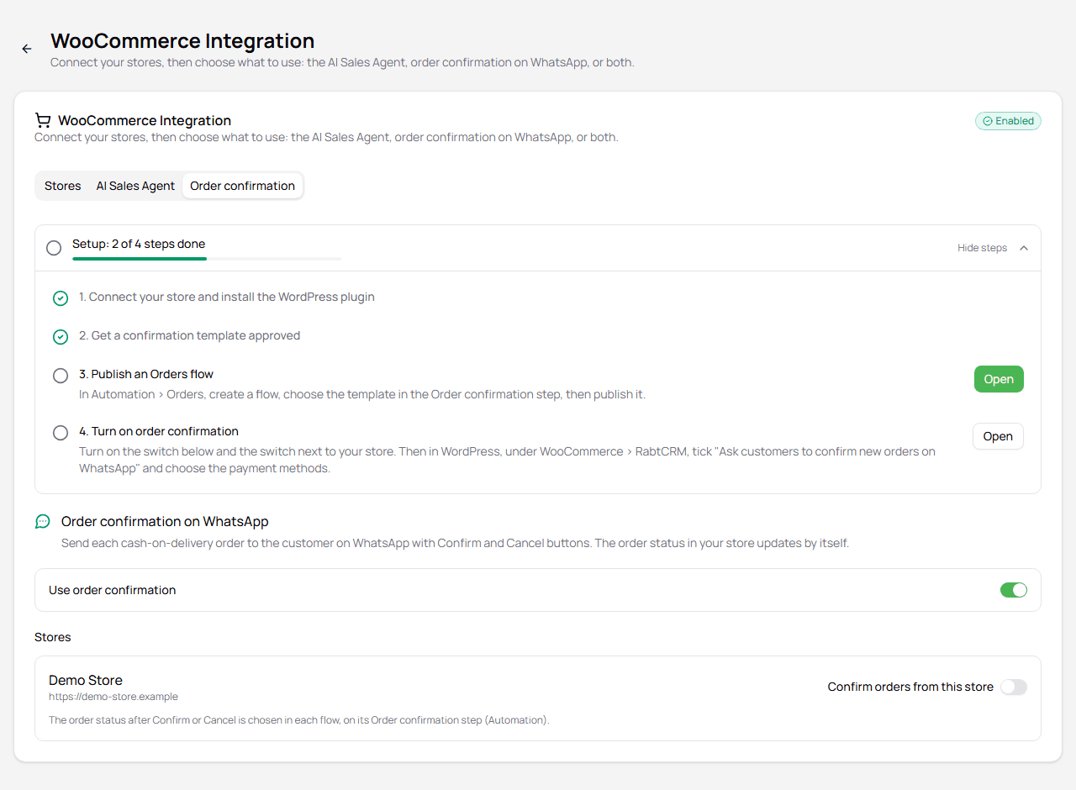Enable Confirm orders from this store switch
This screenshot has height=790, width=1076.
1013,687
